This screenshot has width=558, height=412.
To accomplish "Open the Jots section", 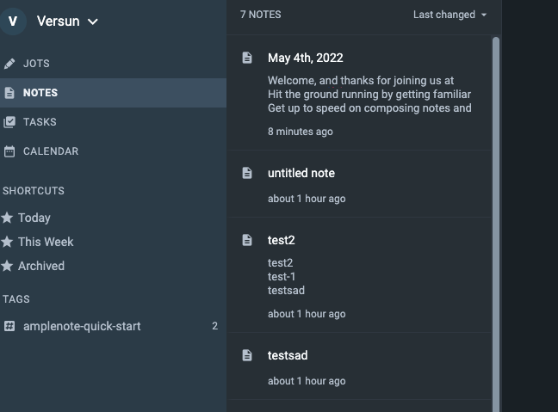I will 36,64.
